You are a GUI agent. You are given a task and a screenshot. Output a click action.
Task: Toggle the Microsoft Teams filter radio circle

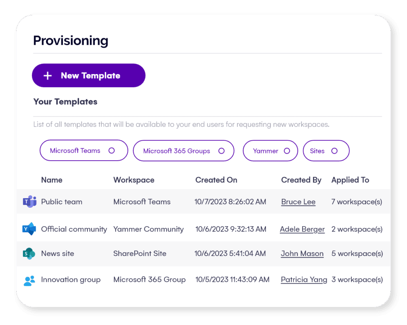(x=112, y=151)
